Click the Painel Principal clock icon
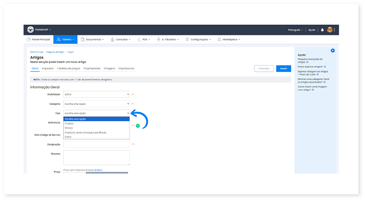The height and width of the screenshot is (201, 365). tap(29, 40)
